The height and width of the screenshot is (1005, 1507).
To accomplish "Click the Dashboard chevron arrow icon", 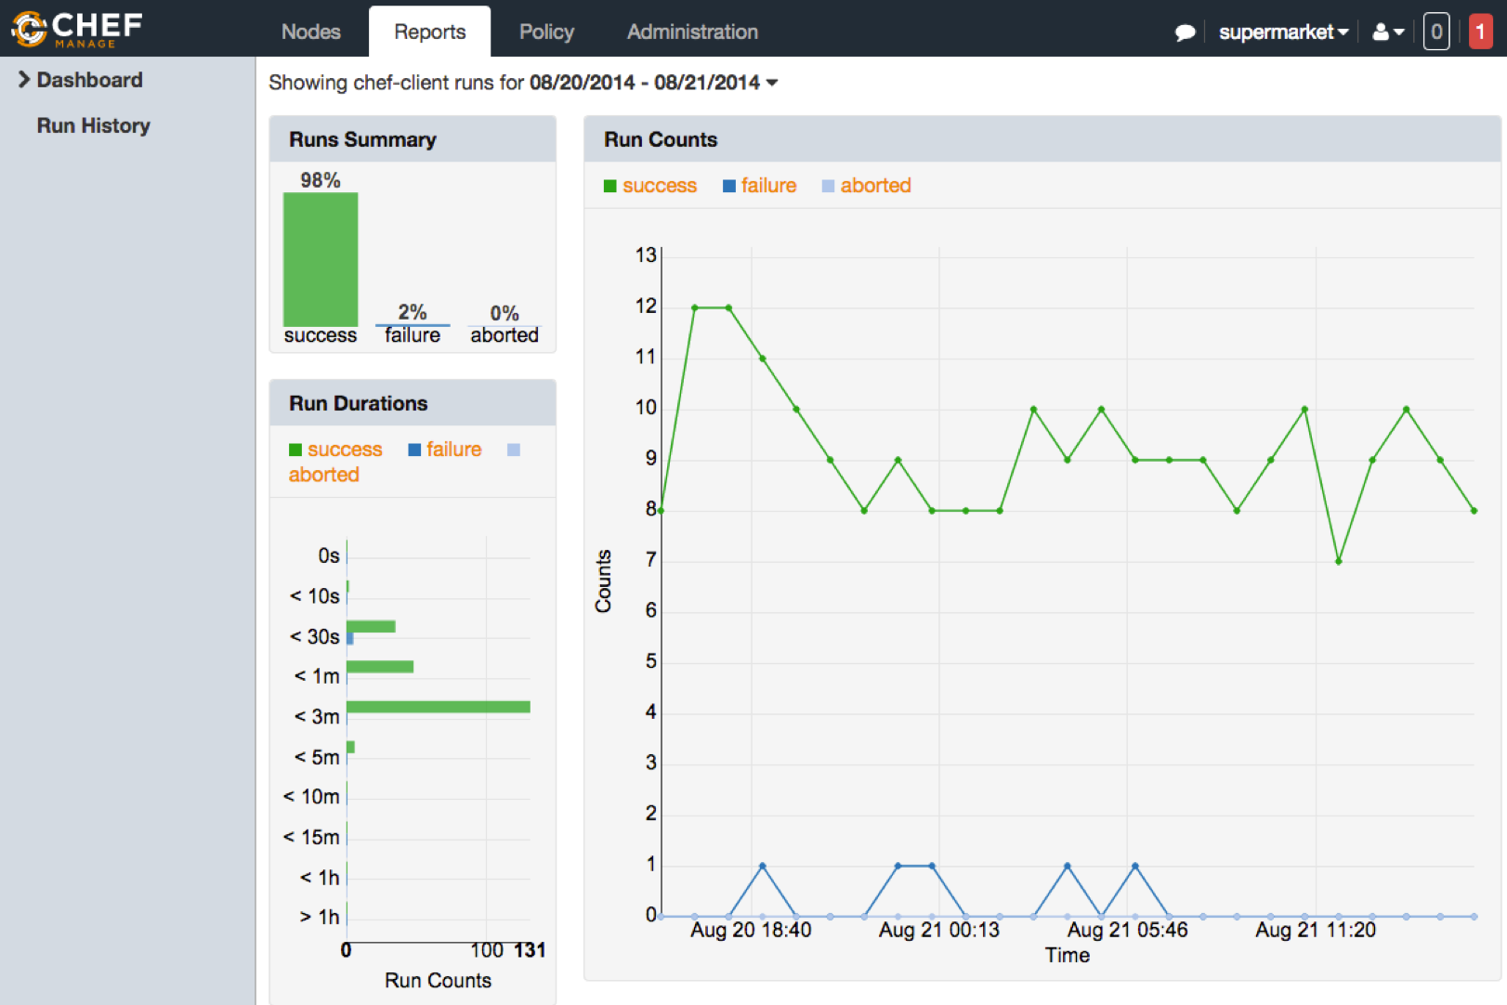I will pos(24,80).
